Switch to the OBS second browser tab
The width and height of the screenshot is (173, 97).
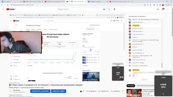[x=55, y=2]
